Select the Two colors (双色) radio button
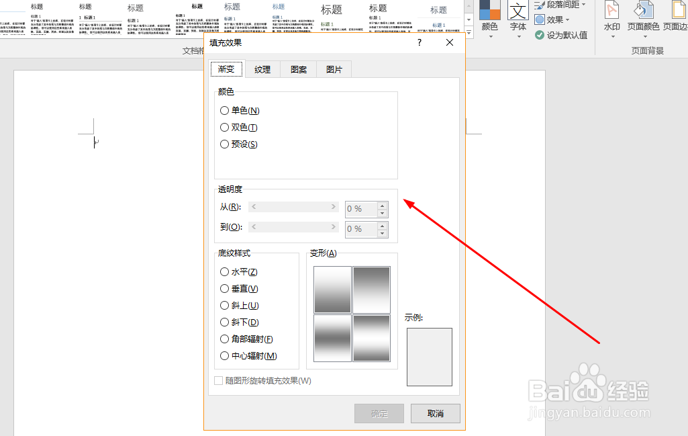 239,128
